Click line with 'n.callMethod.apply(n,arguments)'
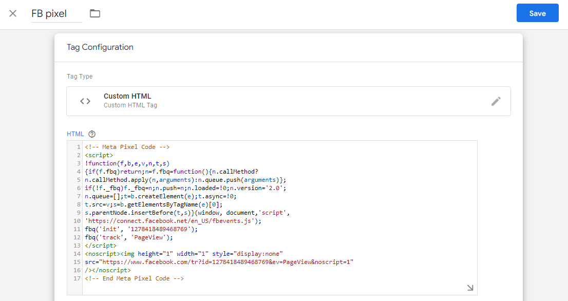 185,180
